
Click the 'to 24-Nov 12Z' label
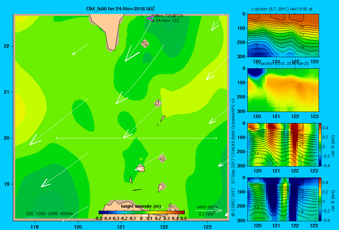pos(165,21)
